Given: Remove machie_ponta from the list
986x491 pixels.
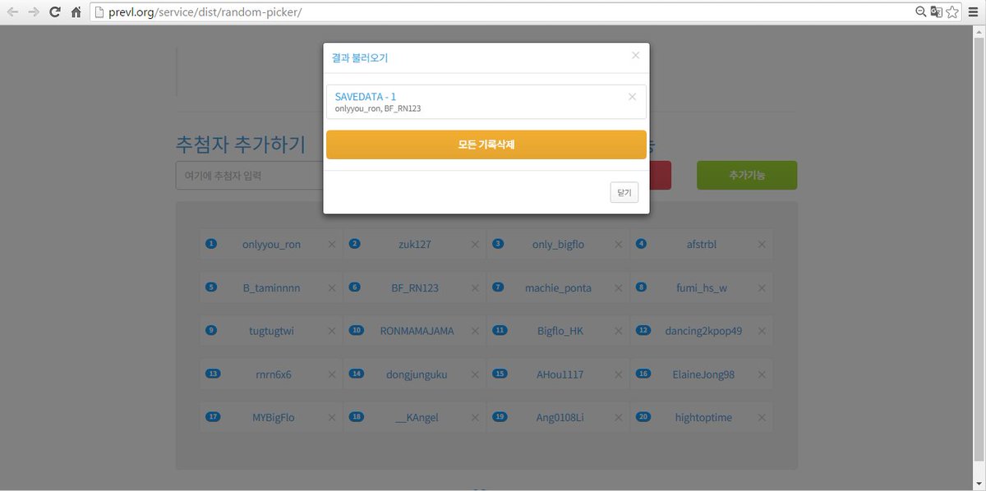Looking at the screenshot, I should pos(619,287).
